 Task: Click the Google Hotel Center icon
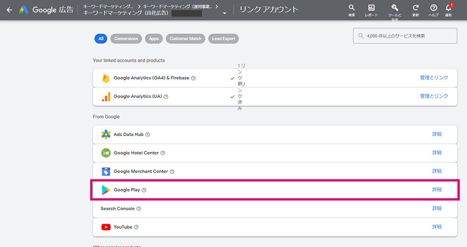point(106,153)
